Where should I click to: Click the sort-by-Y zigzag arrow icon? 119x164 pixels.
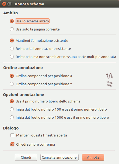click(x=109, y=84)
